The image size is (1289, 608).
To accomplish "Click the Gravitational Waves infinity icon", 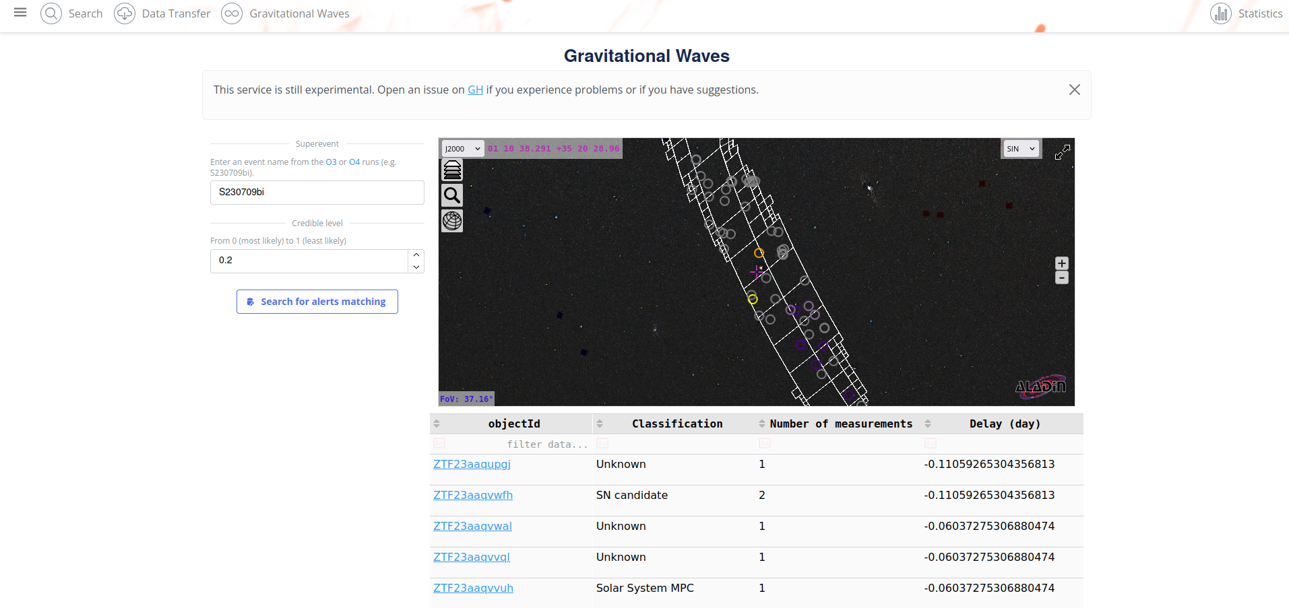I will pos(232,13).
